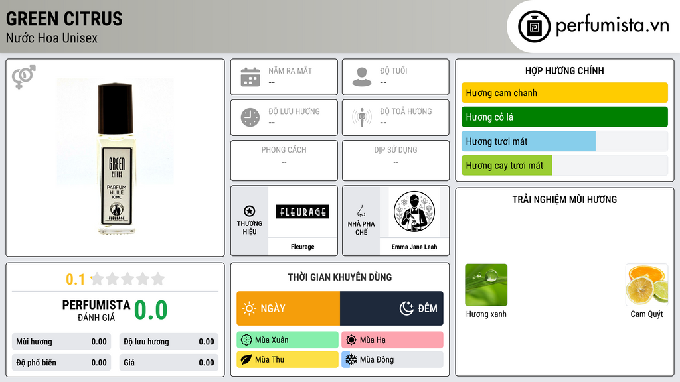Open the Emma Jane Leah perfumer portrait
680x382 pixels.
414,212
